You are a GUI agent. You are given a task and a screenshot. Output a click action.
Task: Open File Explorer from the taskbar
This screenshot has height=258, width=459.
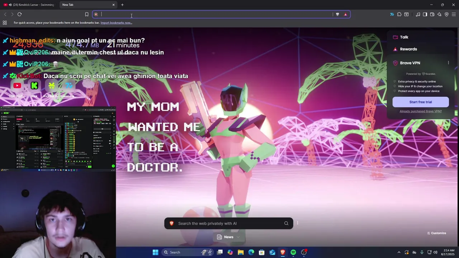pyautogui.click(x=241, y=252)
